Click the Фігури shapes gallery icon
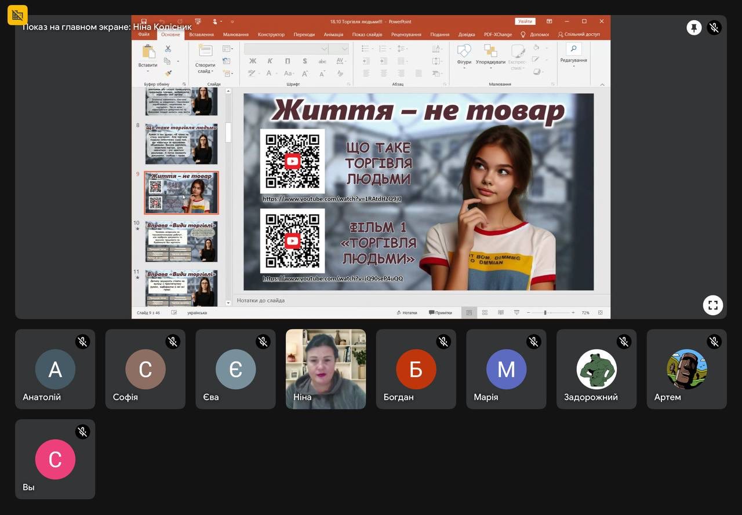The width and height of the screenshot is (742, 515). click(x=464, y=50)
